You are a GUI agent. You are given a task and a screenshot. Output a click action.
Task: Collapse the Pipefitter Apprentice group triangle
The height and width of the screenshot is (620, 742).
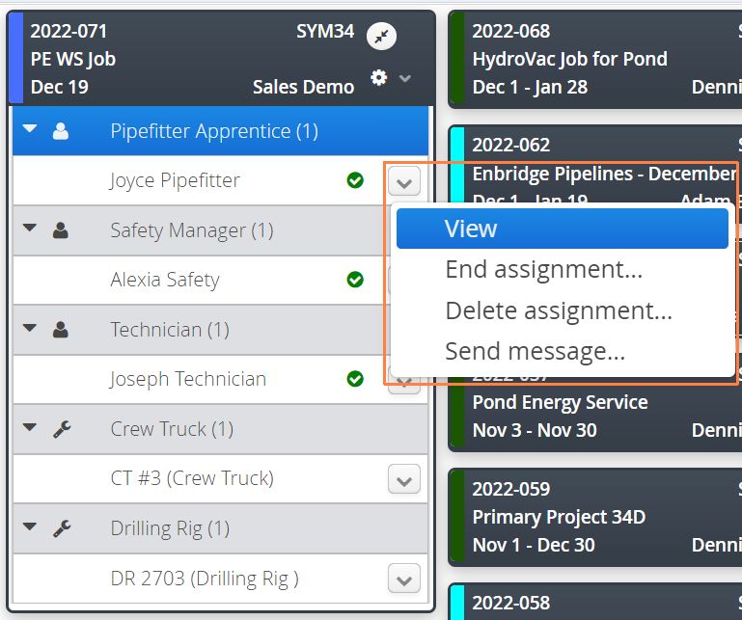(30, 128)
